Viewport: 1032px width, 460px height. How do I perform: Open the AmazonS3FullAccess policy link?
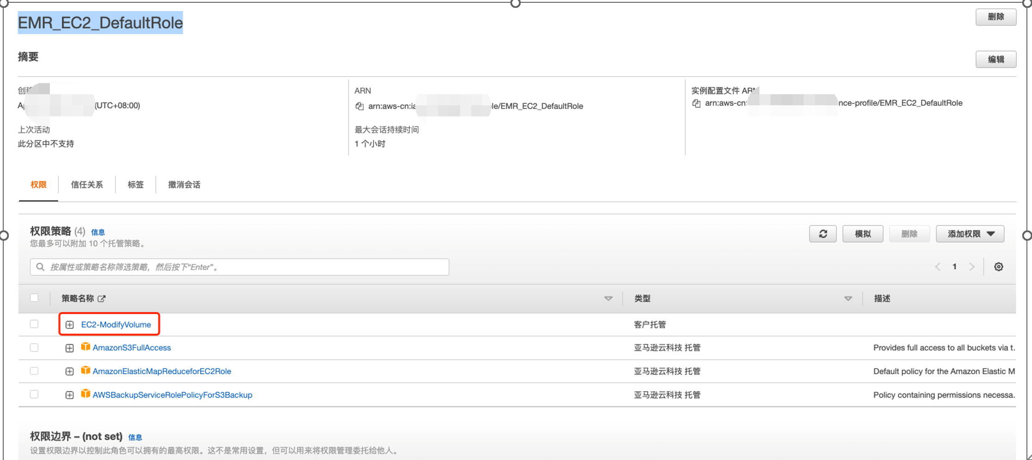click(x=132, y=348)
